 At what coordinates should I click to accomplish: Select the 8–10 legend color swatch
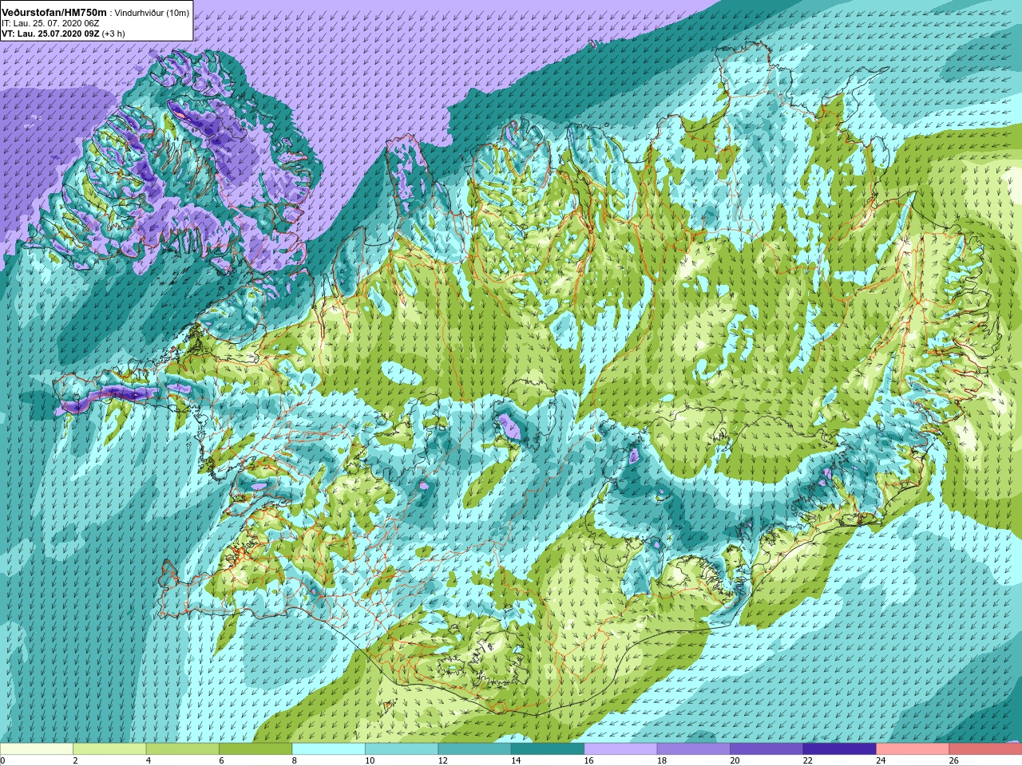328,749
